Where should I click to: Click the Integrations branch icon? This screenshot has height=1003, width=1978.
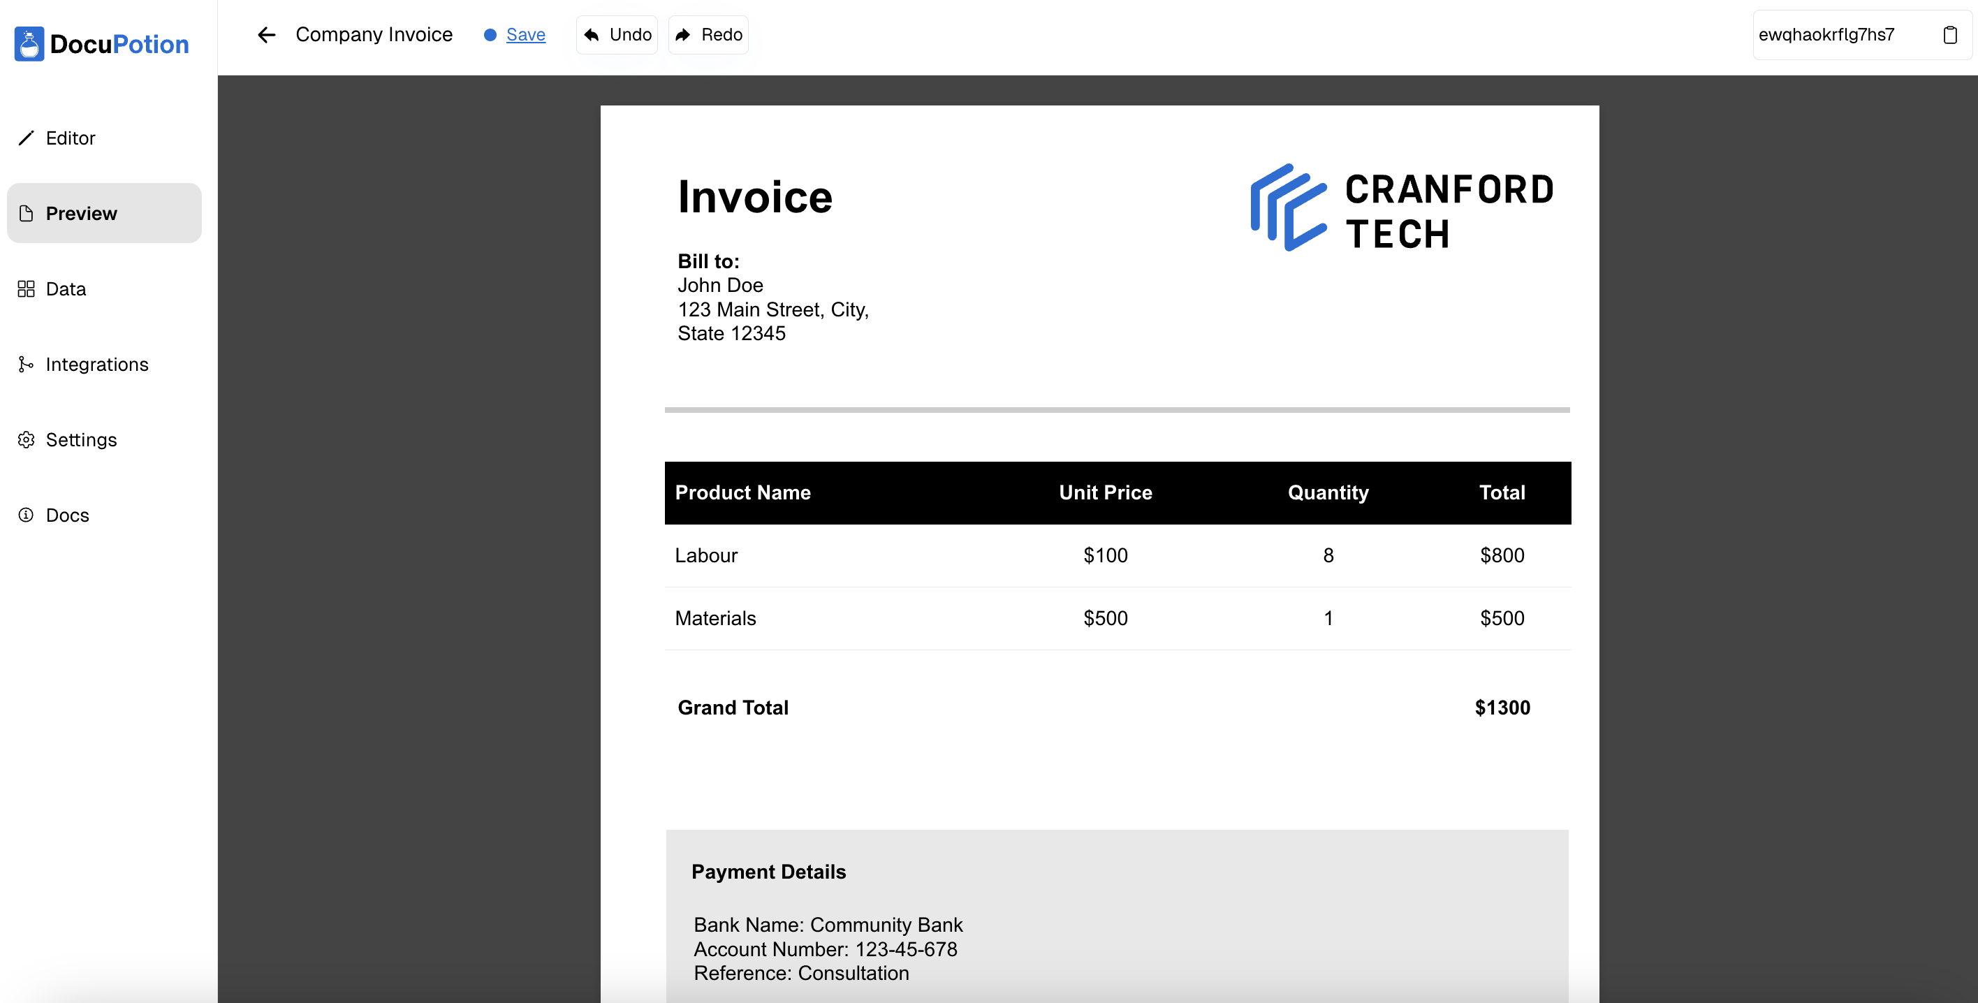26,364
